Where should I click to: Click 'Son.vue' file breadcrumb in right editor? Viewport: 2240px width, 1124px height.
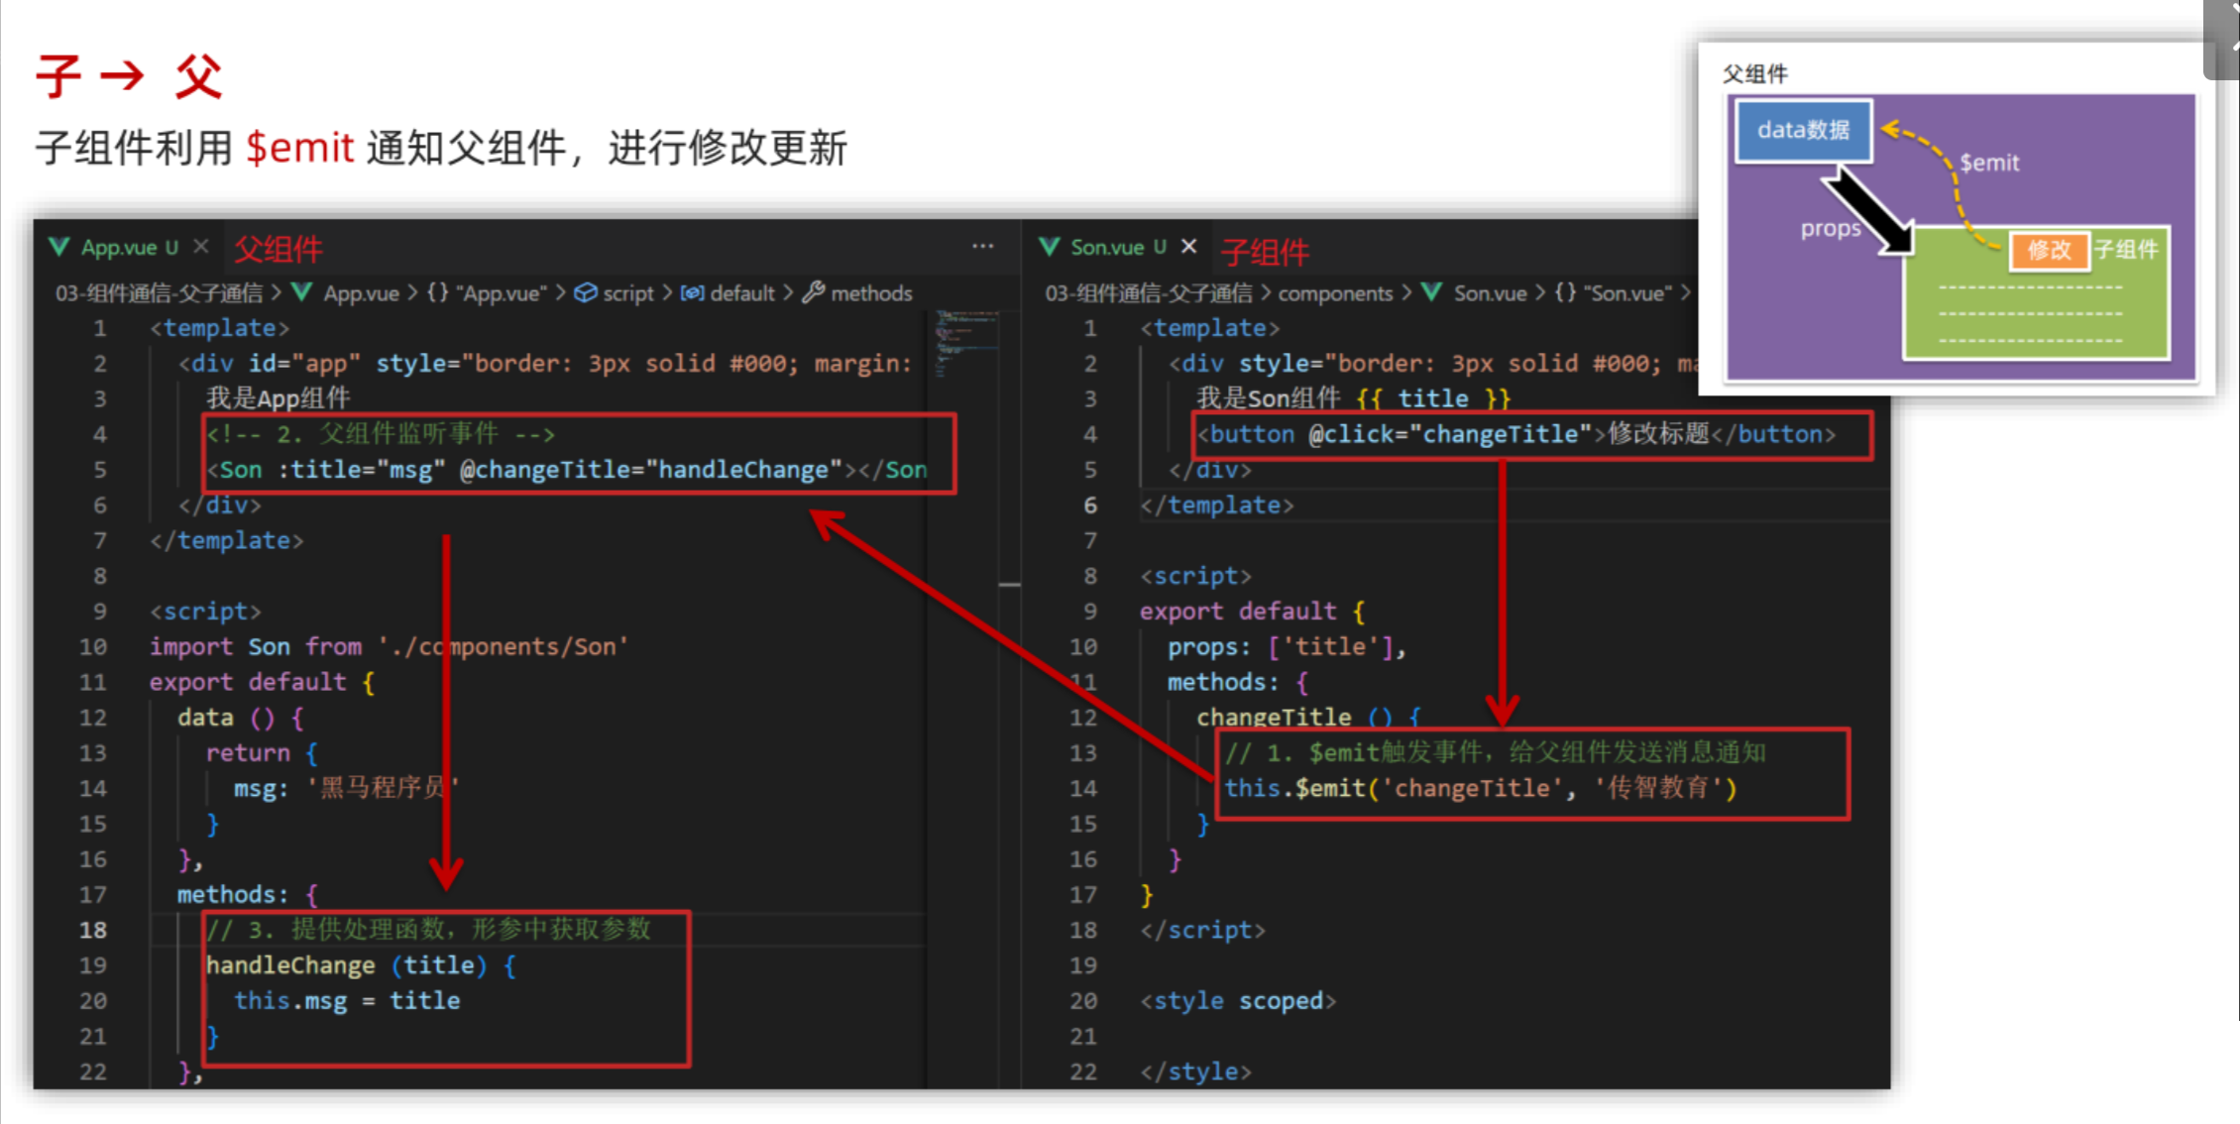pyautogui.click(x=1474, y=293)
